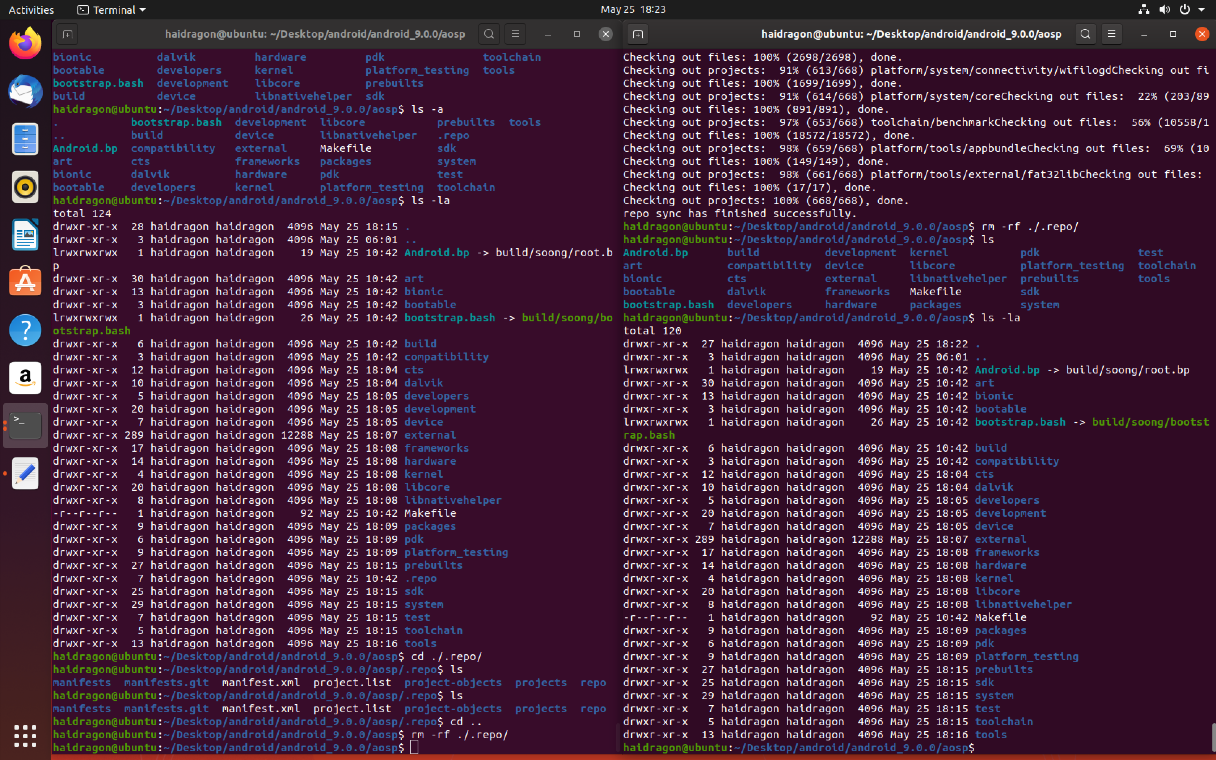Select the Terminal icon in dock
This screenshot has height=760, width=1216.
point(25,425)
